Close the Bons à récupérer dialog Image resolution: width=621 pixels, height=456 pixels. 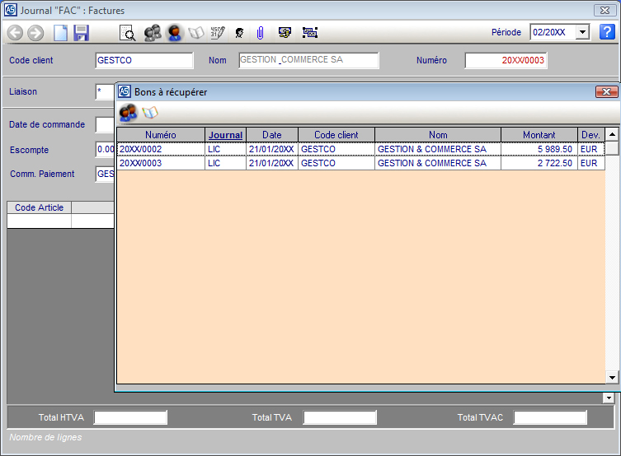pos(606,92)
